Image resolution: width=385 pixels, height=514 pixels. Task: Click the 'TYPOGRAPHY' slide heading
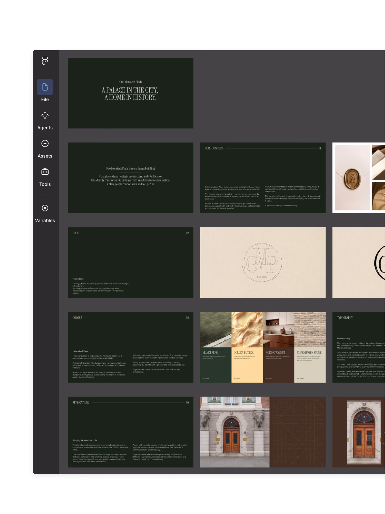click(x=345, y=318)
